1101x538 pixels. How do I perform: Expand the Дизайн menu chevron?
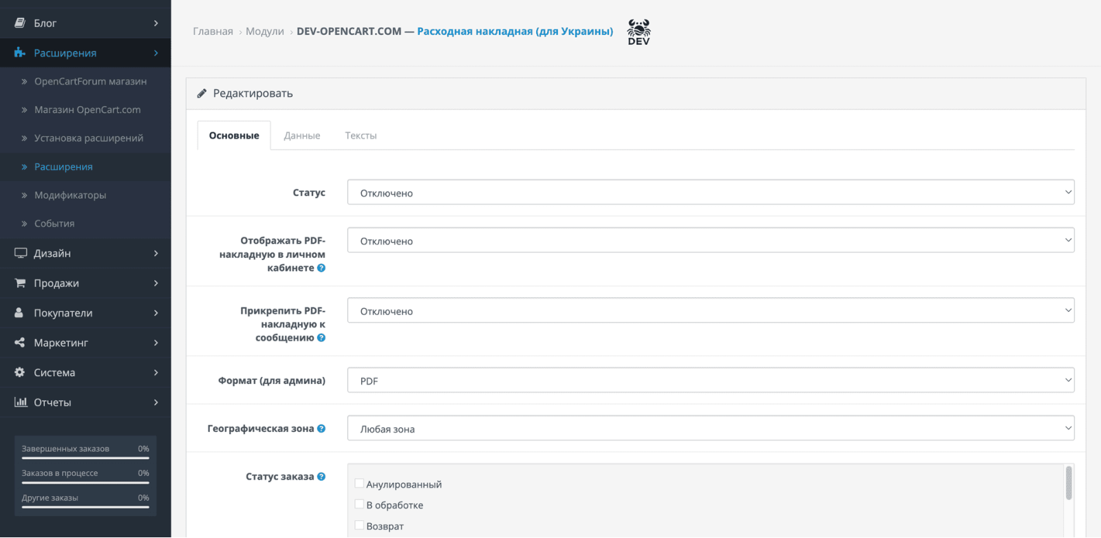click(x=156, y=253)
